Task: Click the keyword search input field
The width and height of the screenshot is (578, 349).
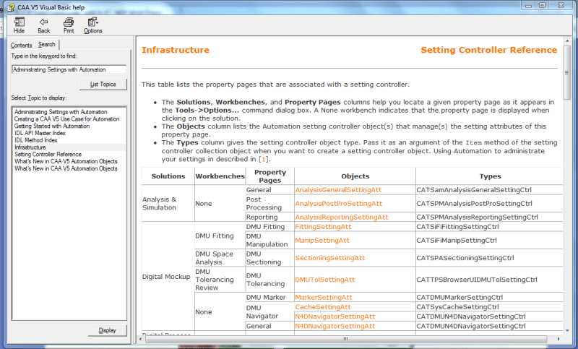Action: pos(69,69)
